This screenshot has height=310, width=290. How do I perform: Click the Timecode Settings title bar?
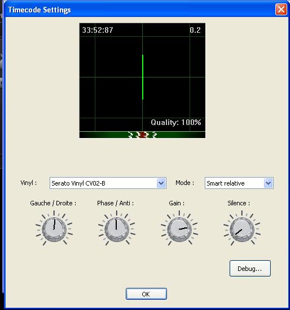tap(138, 10)
